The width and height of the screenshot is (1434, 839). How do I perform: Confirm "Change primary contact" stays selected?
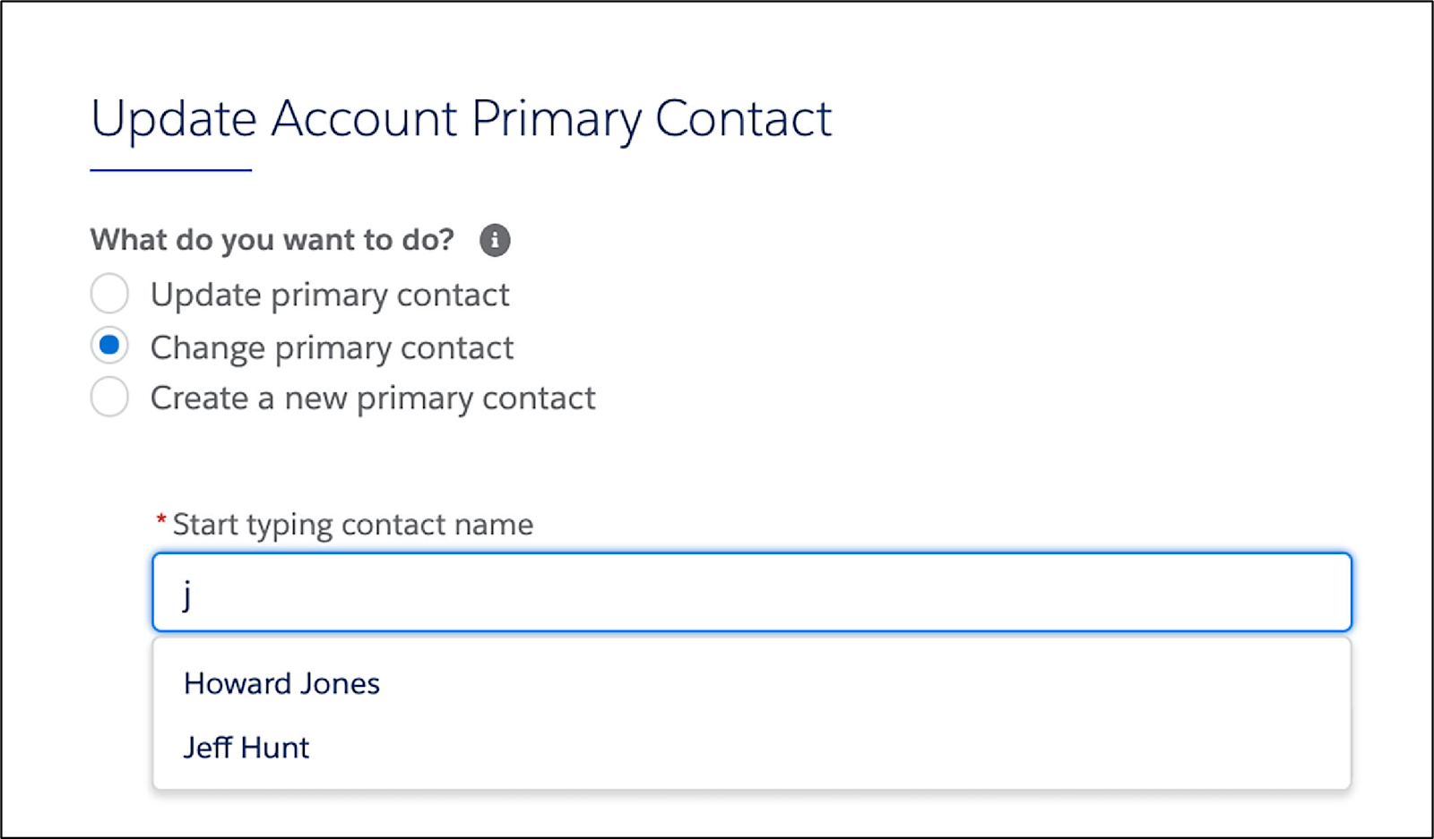tap(109, 346)
